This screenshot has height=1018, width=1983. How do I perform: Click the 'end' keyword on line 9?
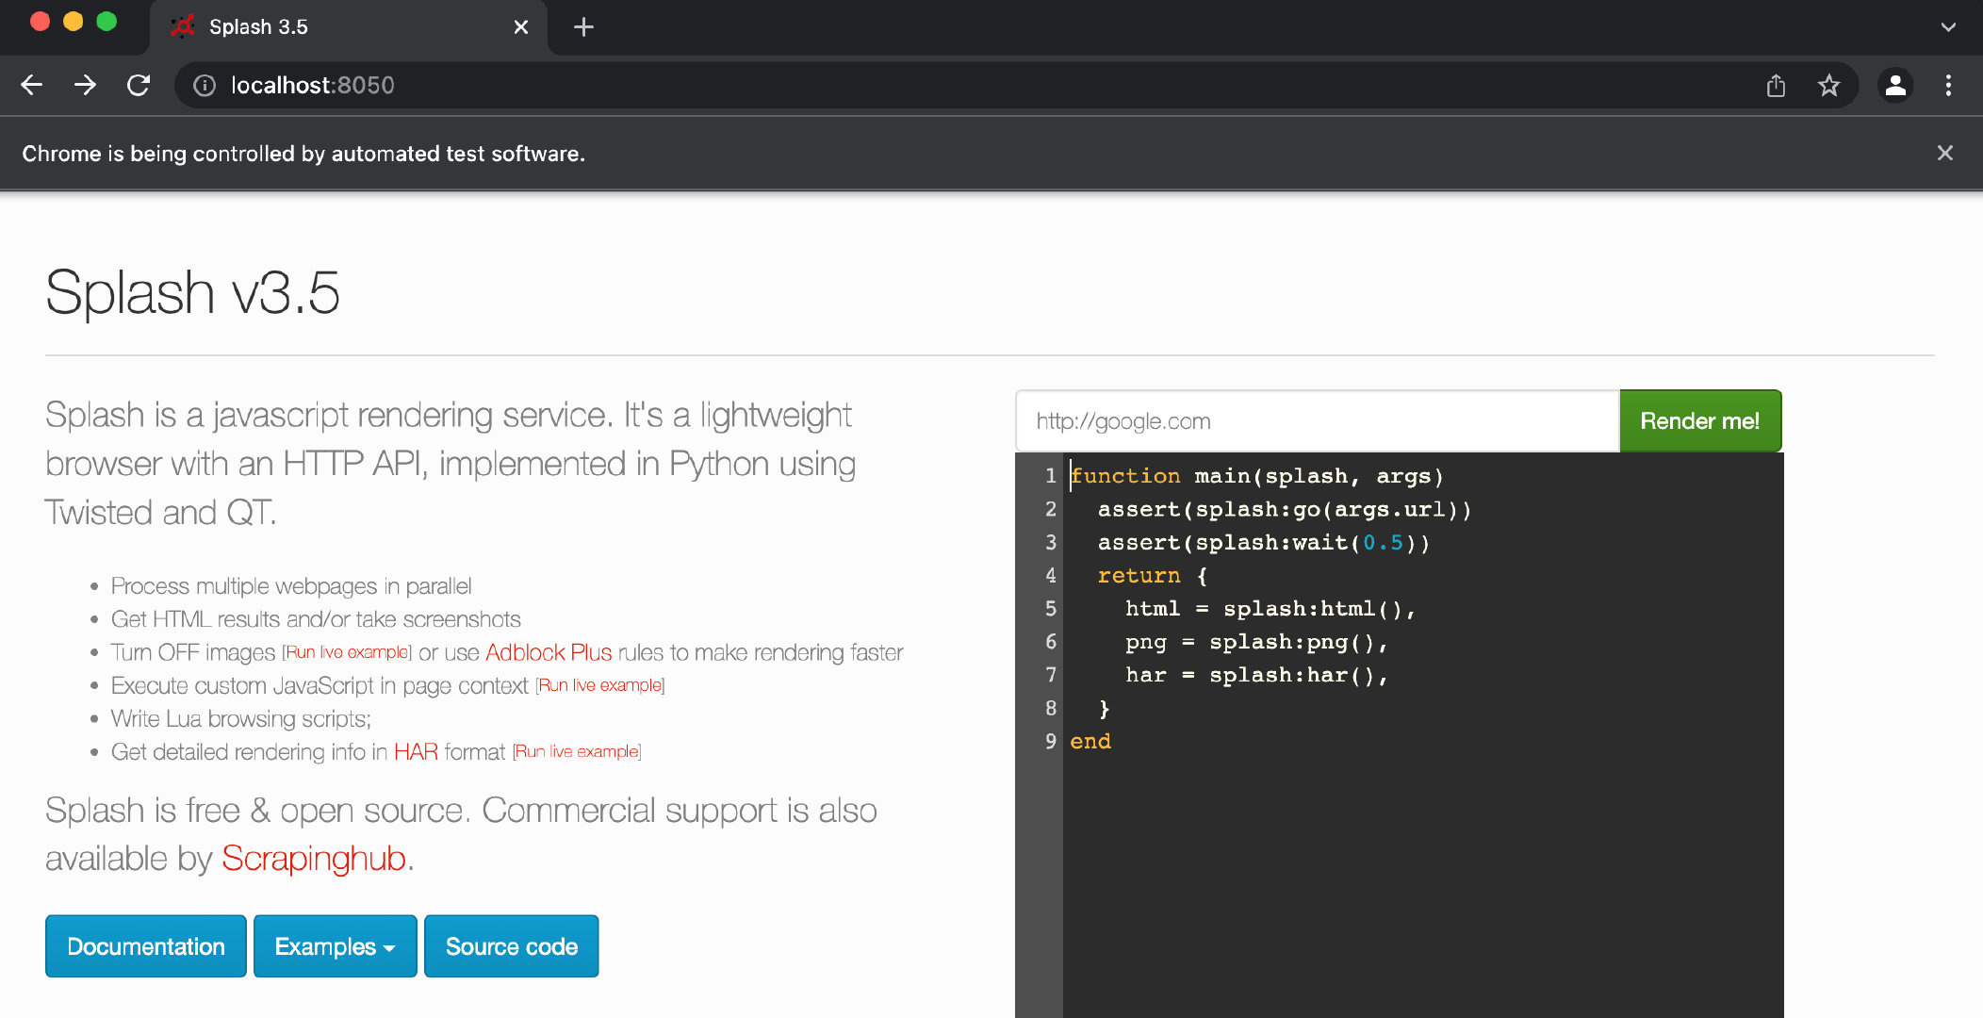point(1090,742)
